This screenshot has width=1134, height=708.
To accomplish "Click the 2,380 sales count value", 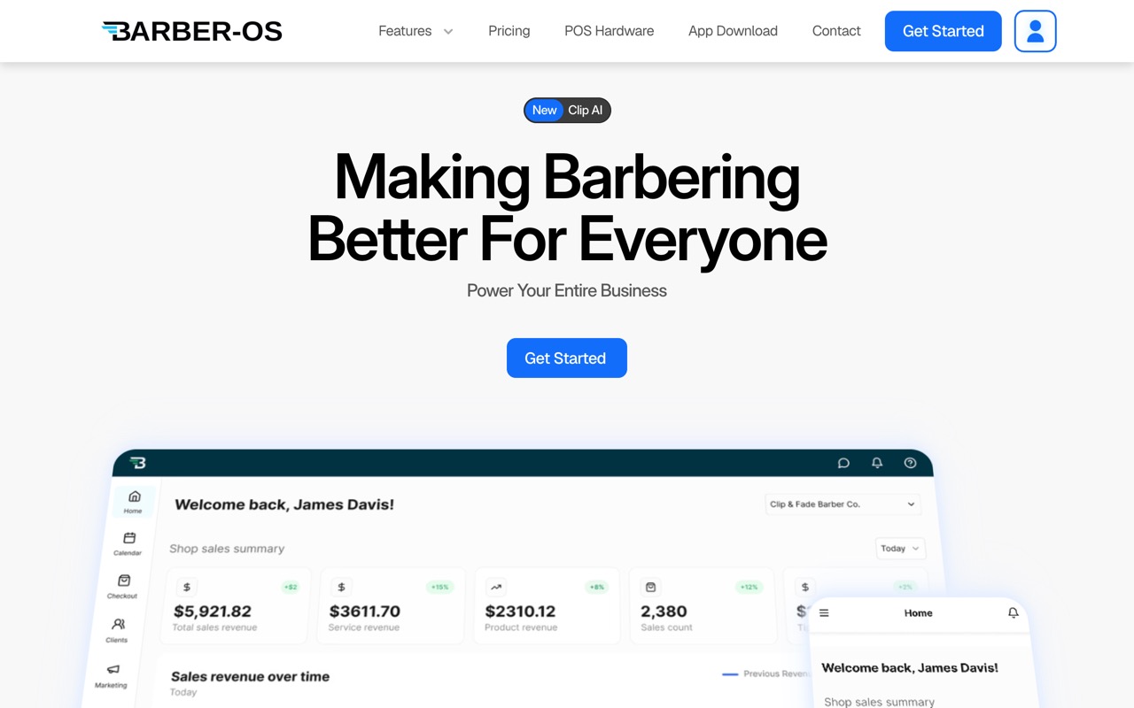I will coord(664,611).
